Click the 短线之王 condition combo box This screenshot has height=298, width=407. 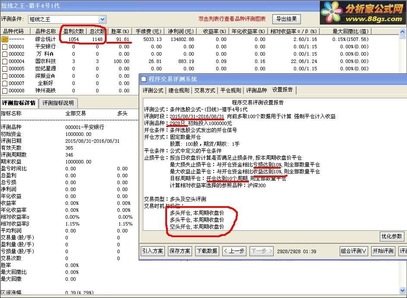(67, 19)
